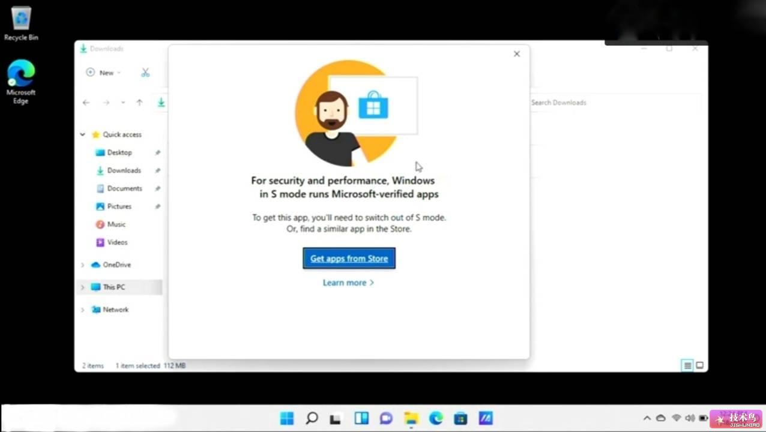766x432 pixels.
Task: Click the '2 items' status bar text
Action: tap(93, 365)
